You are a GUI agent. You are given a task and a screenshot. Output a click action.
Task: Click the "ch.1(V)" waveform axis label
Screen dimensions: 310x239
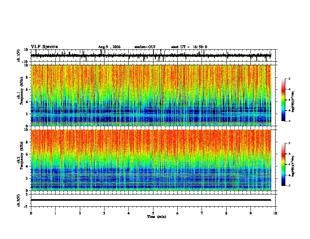click(x=19, y=55)
